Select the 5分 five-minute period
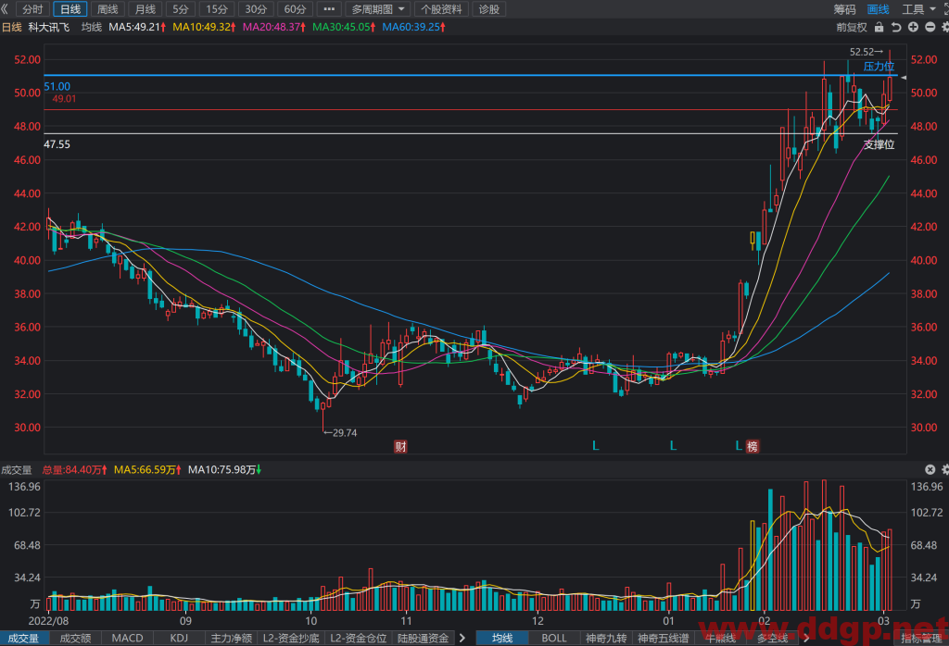Viewport: 949px width, 646px height. (181, 9)
